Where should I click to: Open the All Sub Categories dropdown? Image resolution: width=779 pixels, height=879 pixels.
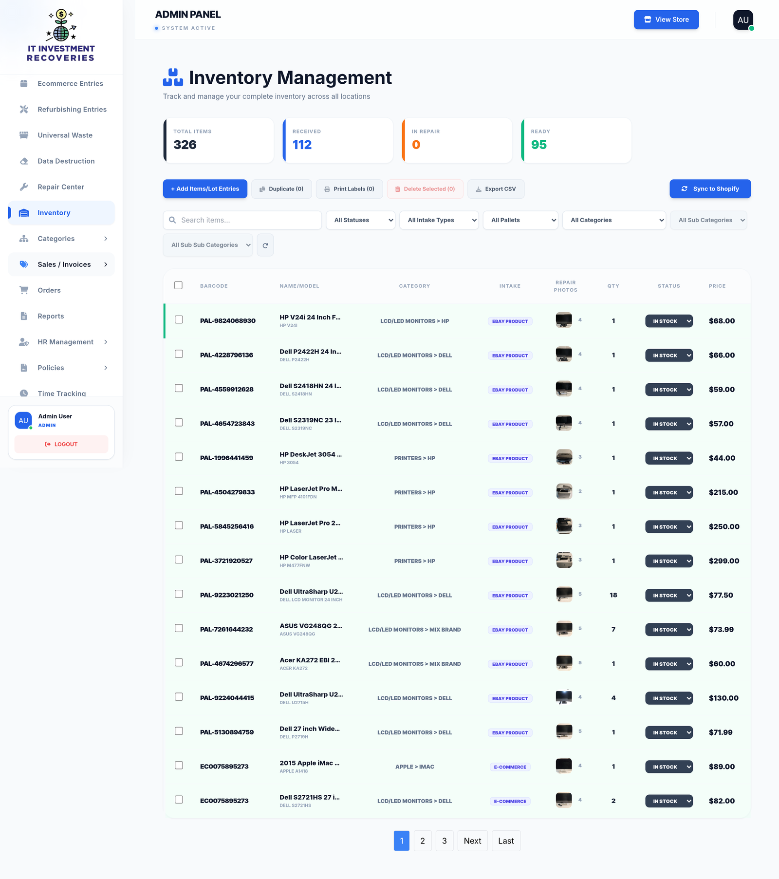point(708,220)
